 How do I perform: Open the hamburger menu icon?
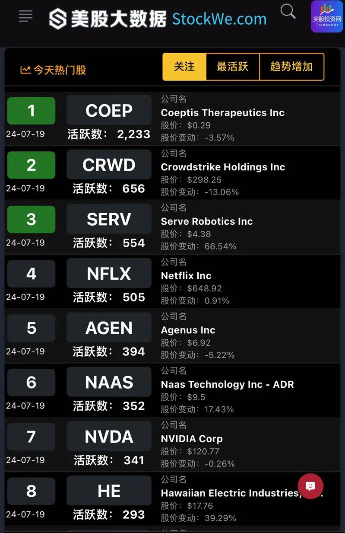coord(26,16)
